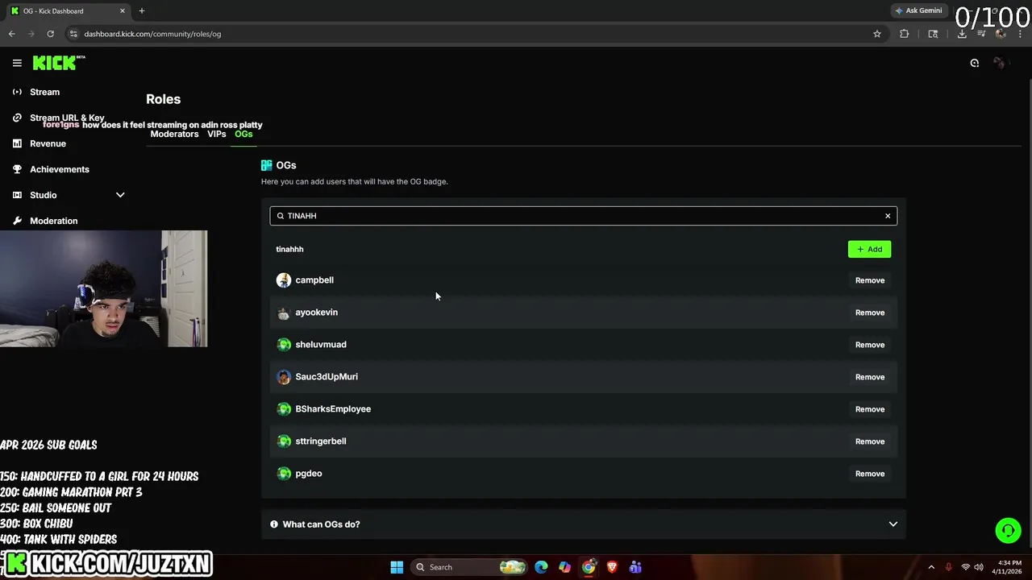Image resolution: width=1032 pixels, height=580 pixels.
Task: Open the hamburger sidebar menu
Action: click(x=17, y=63)
